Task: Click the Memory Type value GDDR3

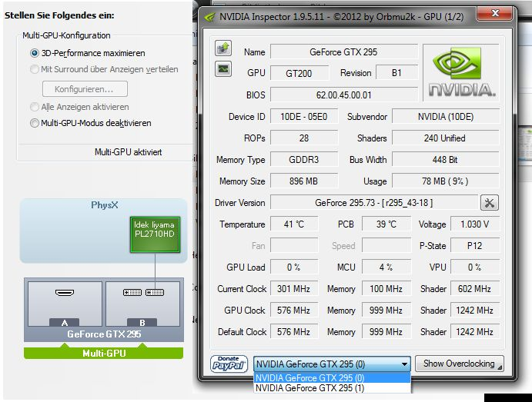Action: [303, 160]
